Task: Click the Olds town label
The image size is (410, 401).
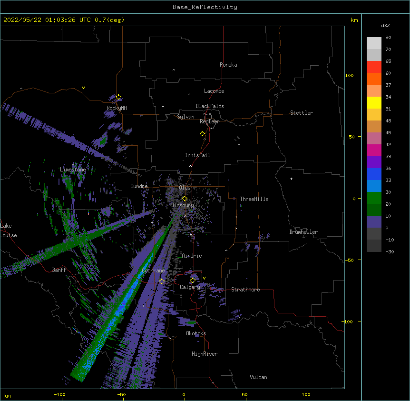Action: pos(185,188)
